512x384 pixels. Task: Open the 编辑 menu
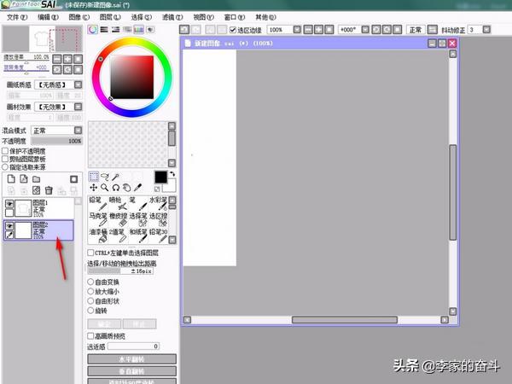tap(48, 17)
